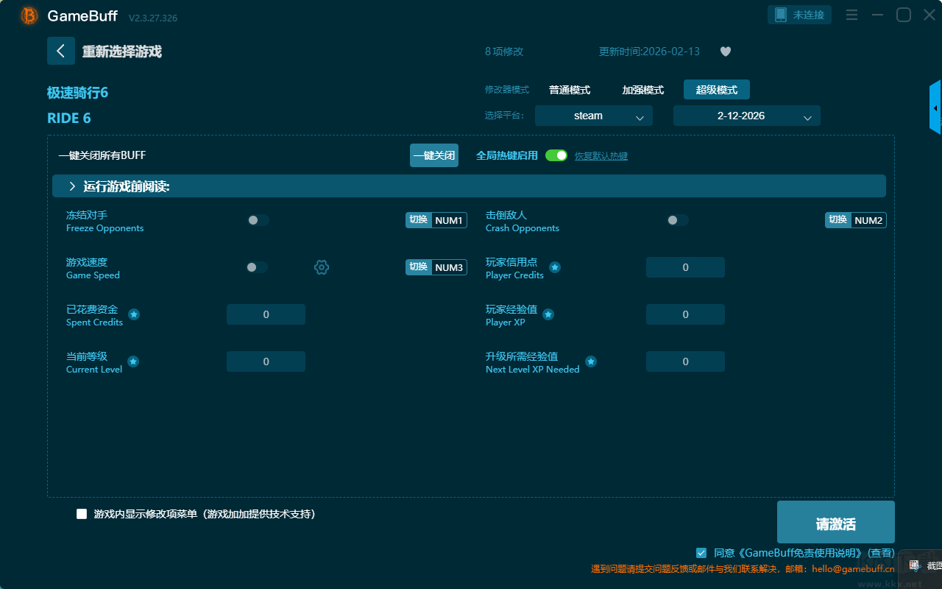Click the RIDE 6 game title

69,119
